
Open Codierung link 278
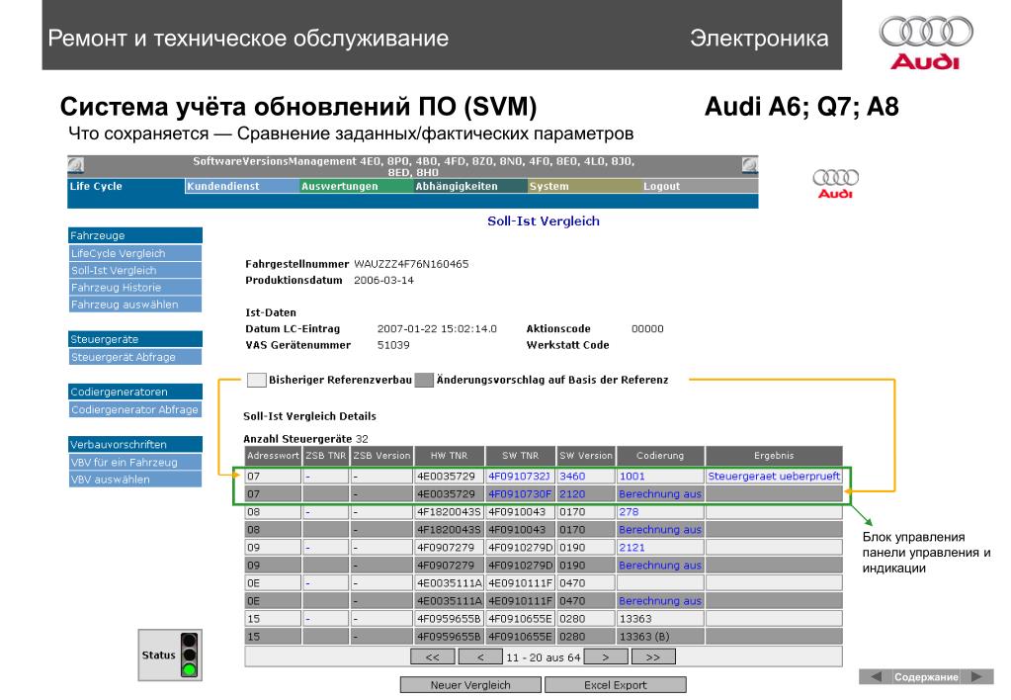click(629, 511)
